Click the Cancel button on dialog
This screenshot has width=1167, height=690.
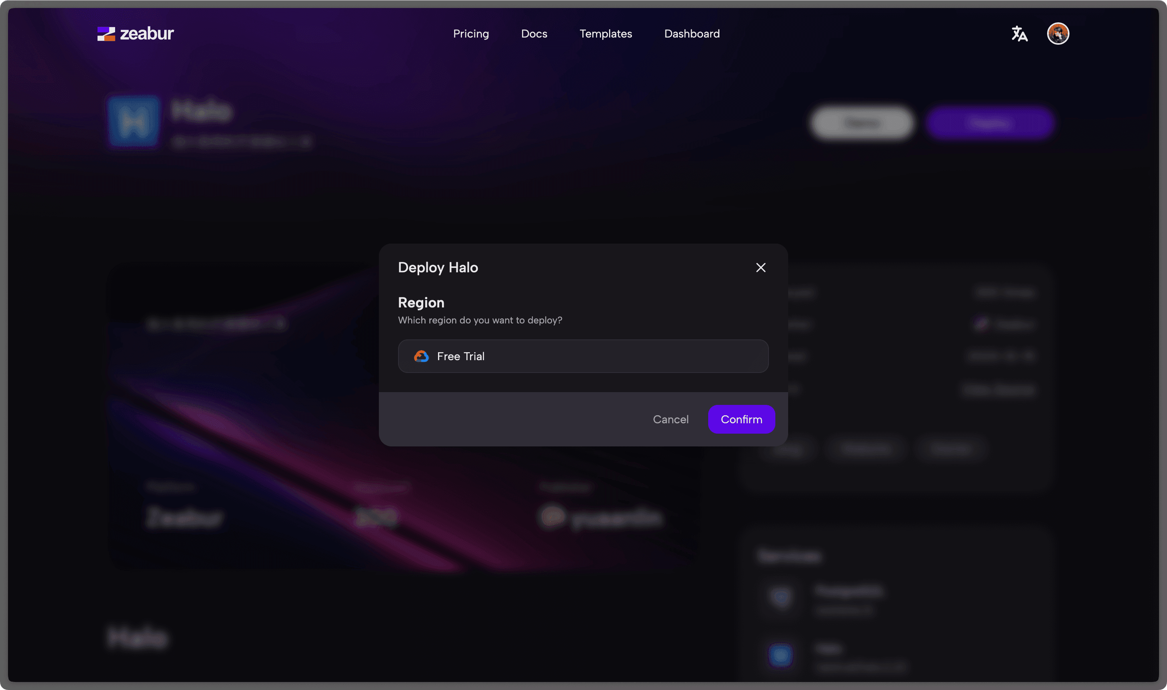coord(671,420)
